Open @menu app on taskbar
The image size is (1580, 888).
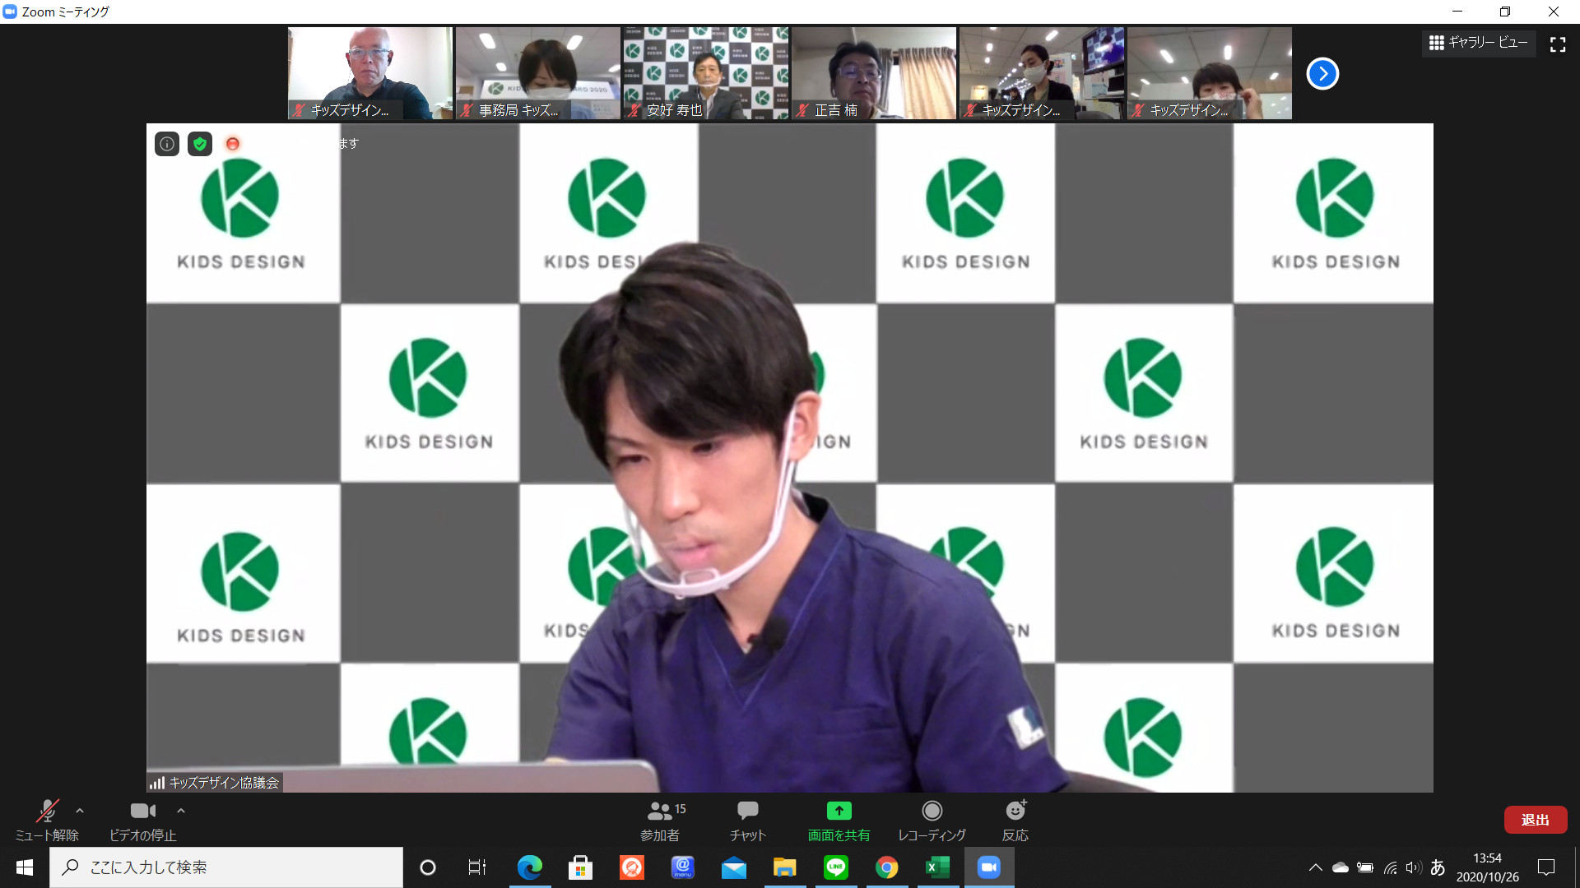(683, 867)
